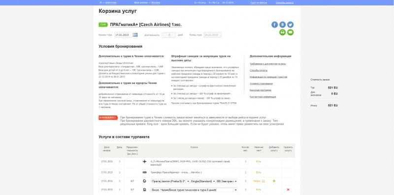The image size is (394, 195).
Task: Click the Условия бронирования heading
Action: click(x=120, y=46)
